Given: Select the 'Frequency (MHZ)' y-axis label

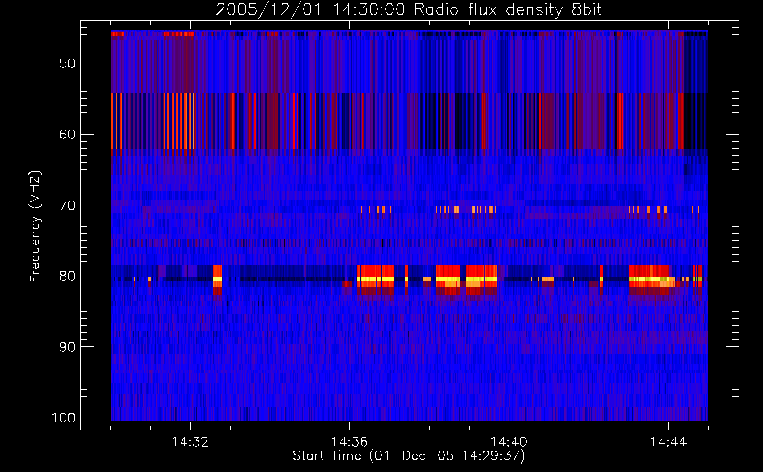Looking at the screenshot, I should click(35, 227).
